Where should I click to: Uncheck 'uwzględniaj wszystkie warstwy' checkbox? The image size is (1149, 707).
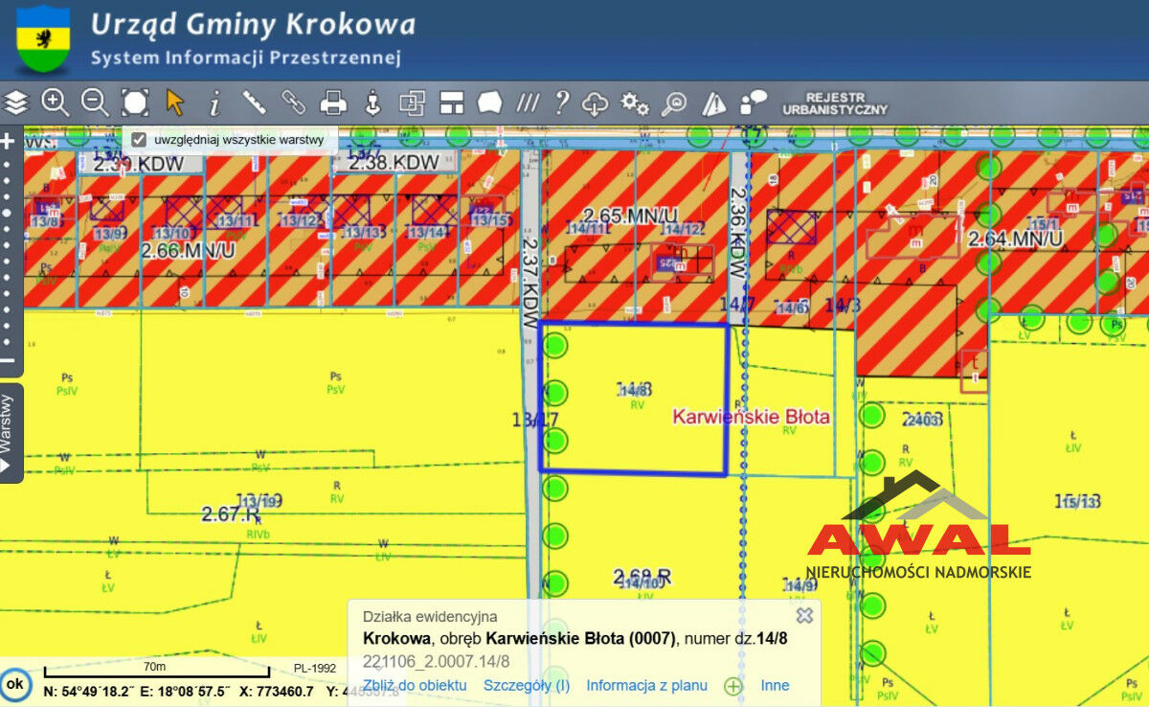pos(139,140)
